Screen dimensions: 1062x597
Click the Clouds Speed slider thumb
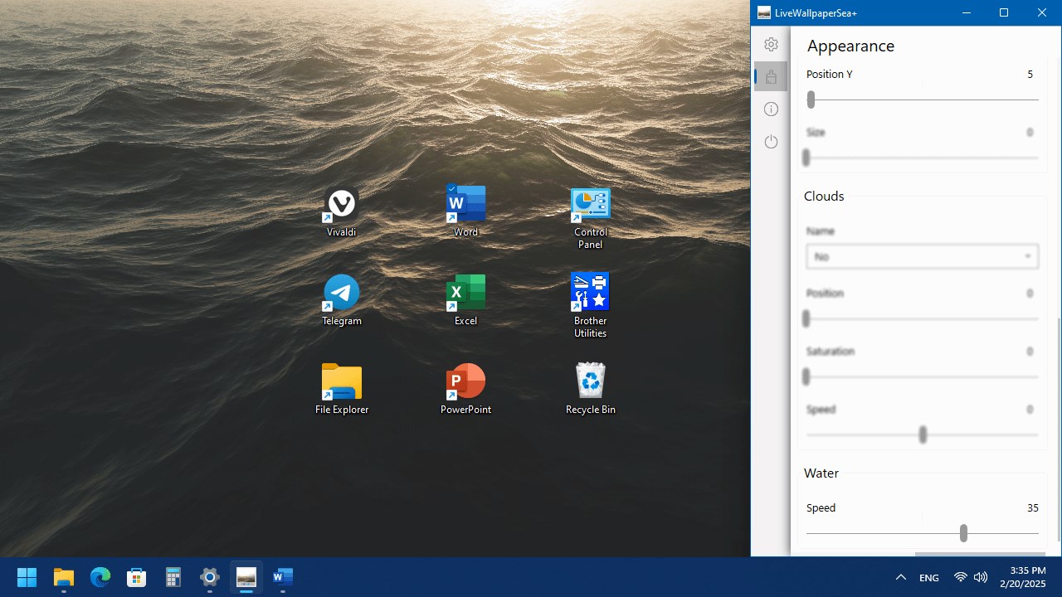(923, 434)
